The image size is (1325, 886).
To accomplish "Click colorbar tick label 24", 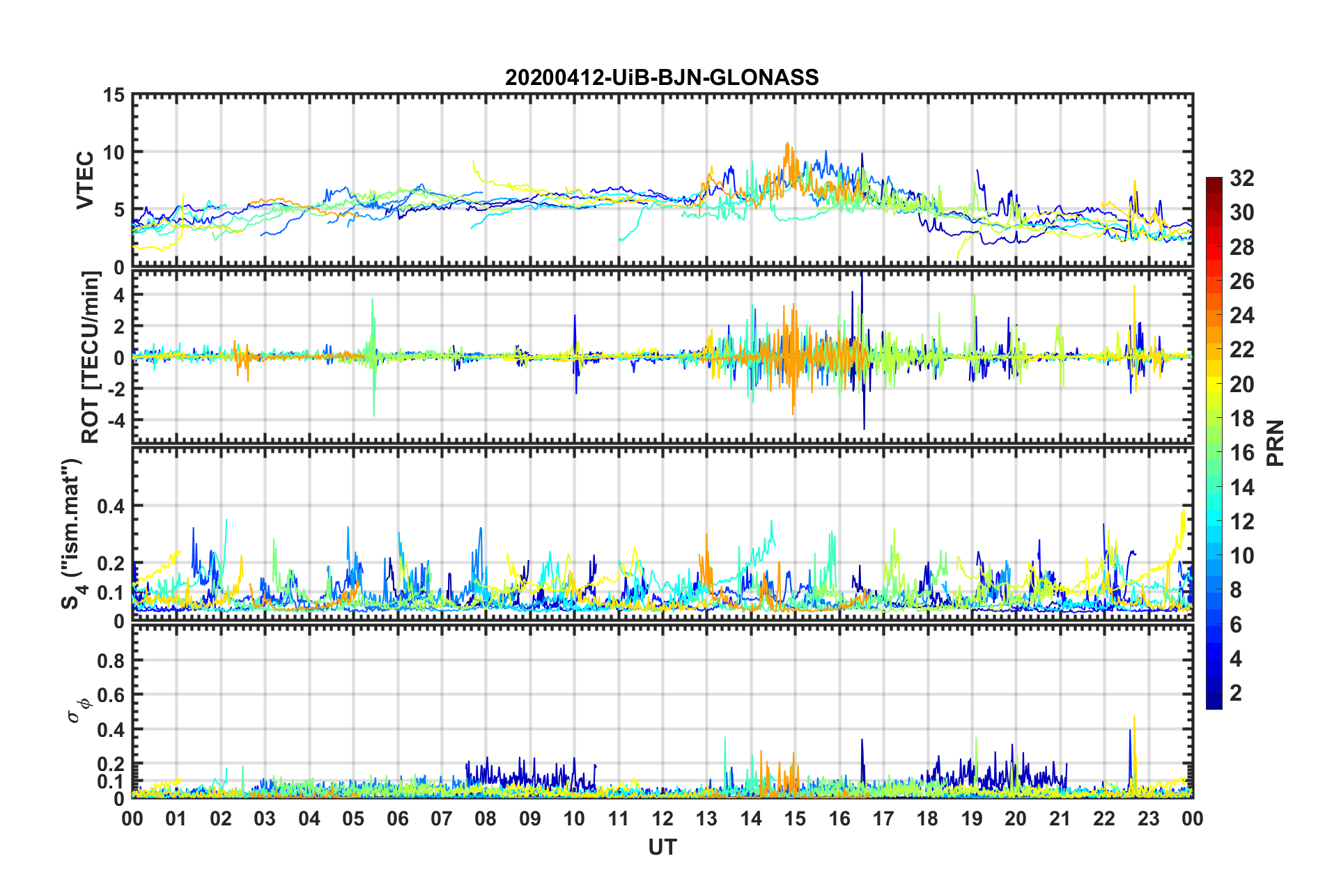I will (x=1242, y=316).
